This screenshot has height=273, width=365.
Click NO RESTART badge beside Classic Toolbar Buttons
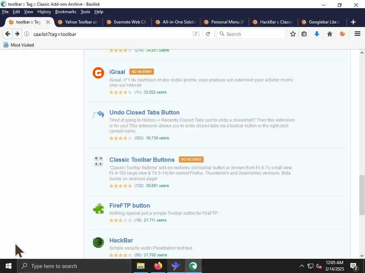coord(191,160)
